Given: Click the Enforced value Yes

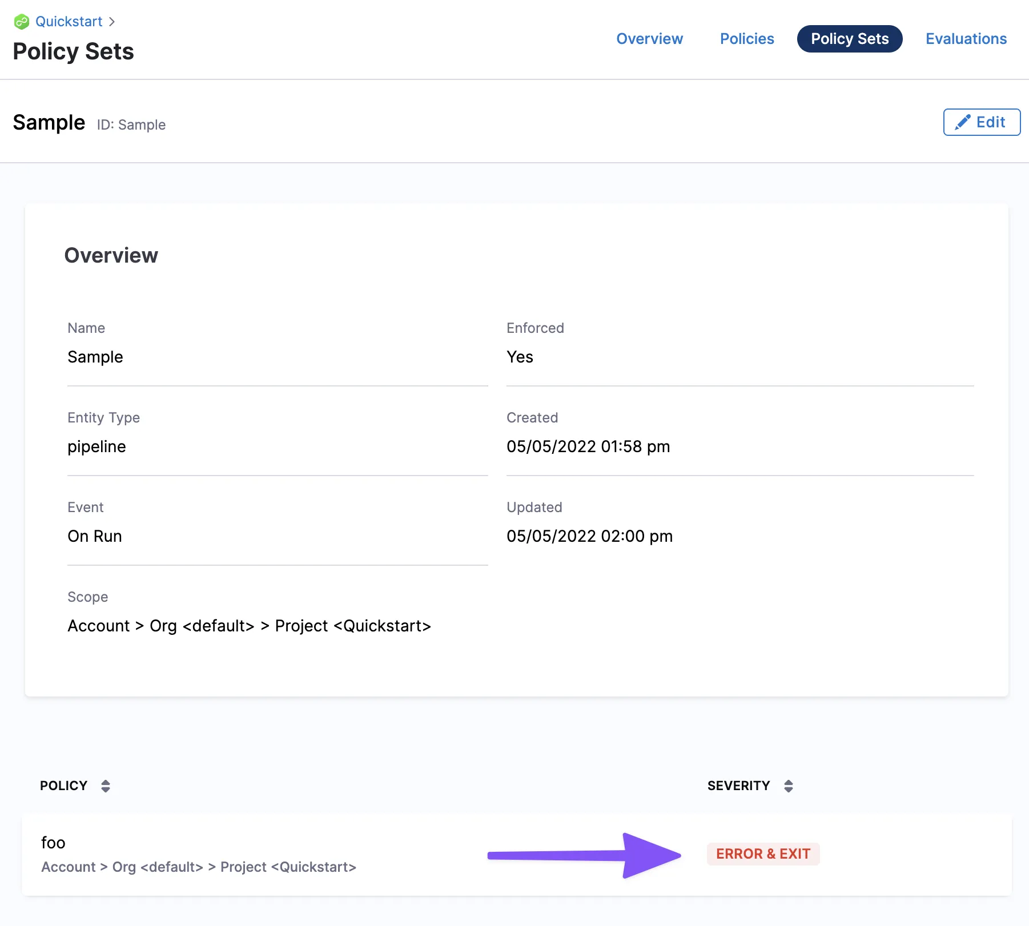Looking at the screenshot, I should [x=519, y=357].
